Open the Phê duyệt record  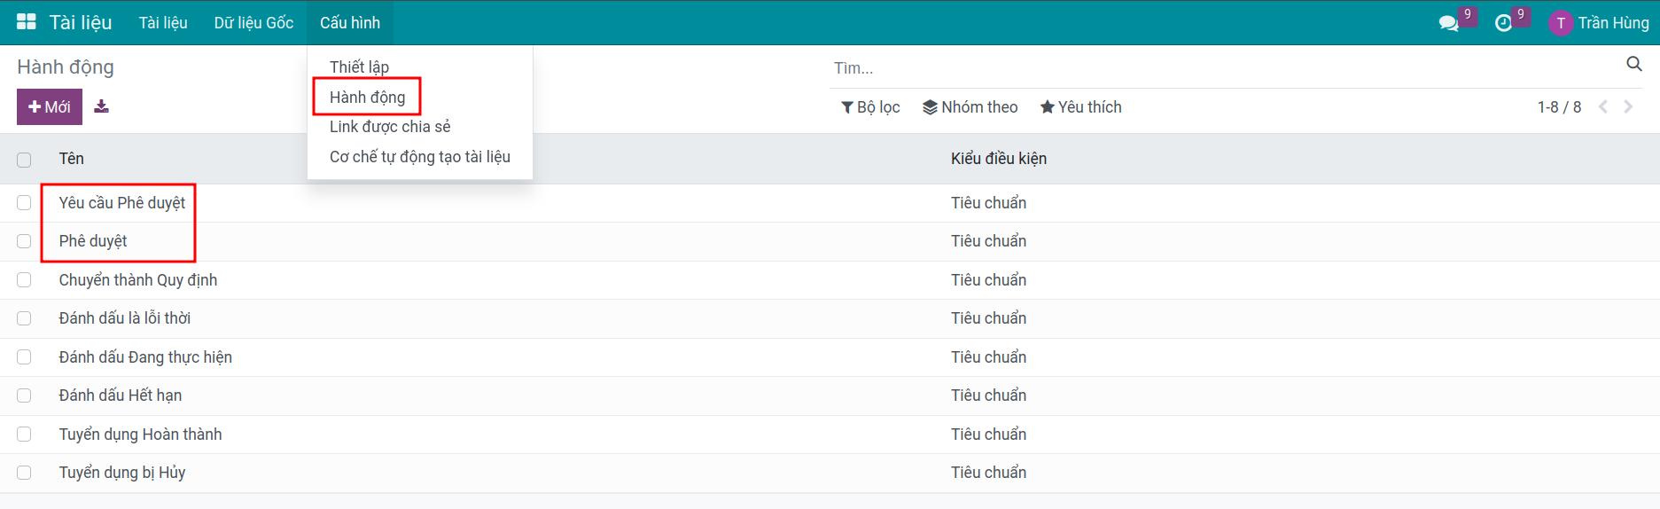tap(93, 241)
